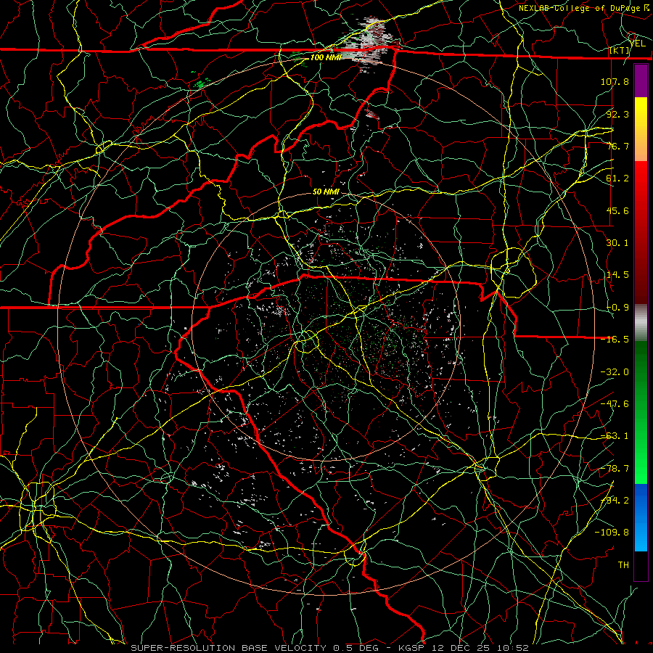This screenshot has width=653, height=653.
Task: Click the KGSP radar site circle at center
Action: pyautogui.click(x=307, y=342)
